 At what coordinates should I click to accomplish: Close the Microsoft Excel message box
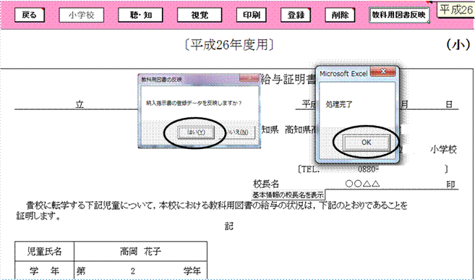tap(383, 72)
